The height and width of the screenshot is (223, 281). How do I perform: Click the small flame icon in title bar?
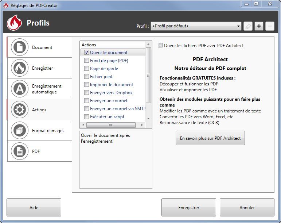[6, 5]
